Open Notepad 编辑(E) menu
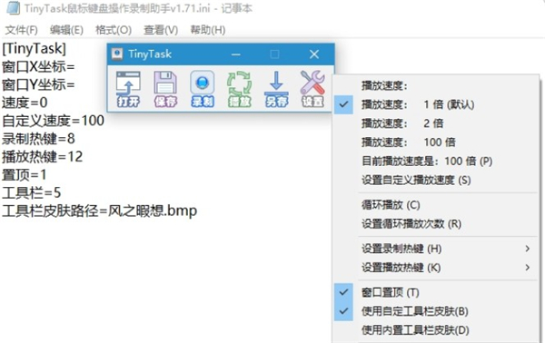The image size is (545, 343). click(x=66, y=30)
